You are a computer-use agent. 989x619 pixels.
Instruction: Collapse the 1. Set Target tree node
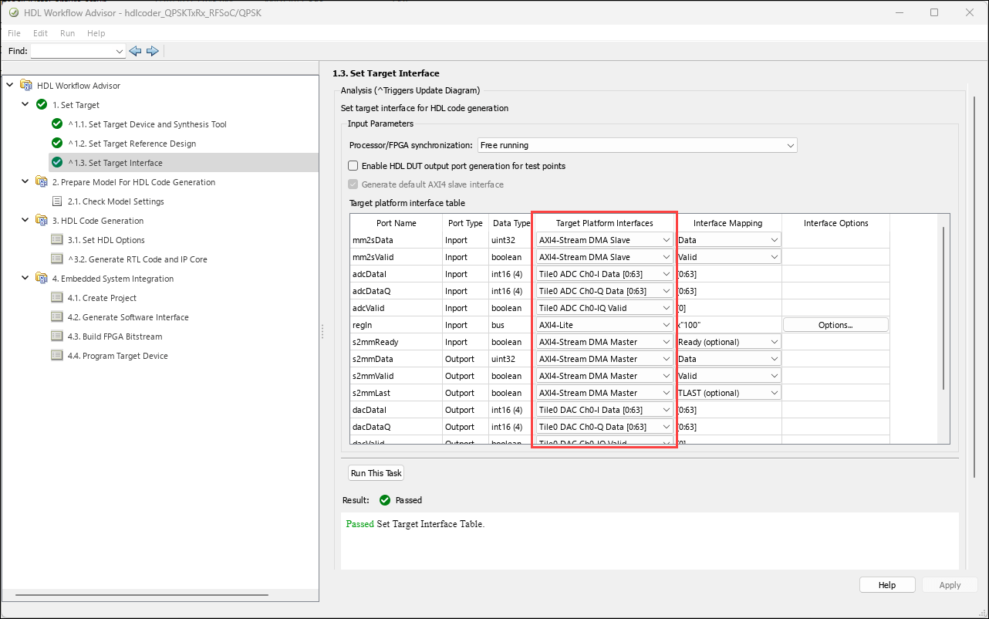25,105
